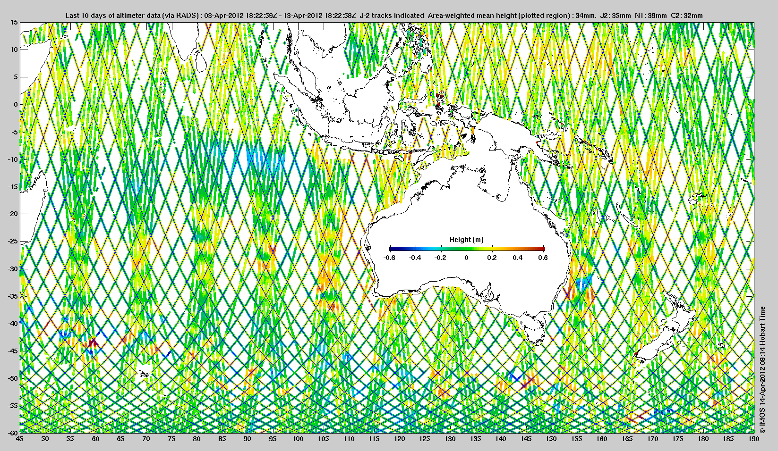Click longitude axis label '55'
Image resolution: width=778 pixels, height=451 pixels.
pos(70,439)
